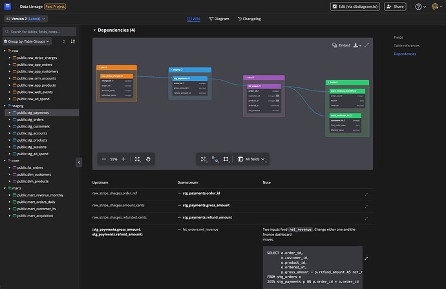The height and width of the screenshot is (289, 446).
Task: Fit diagram to screen icon
Action: click(138, 159)
